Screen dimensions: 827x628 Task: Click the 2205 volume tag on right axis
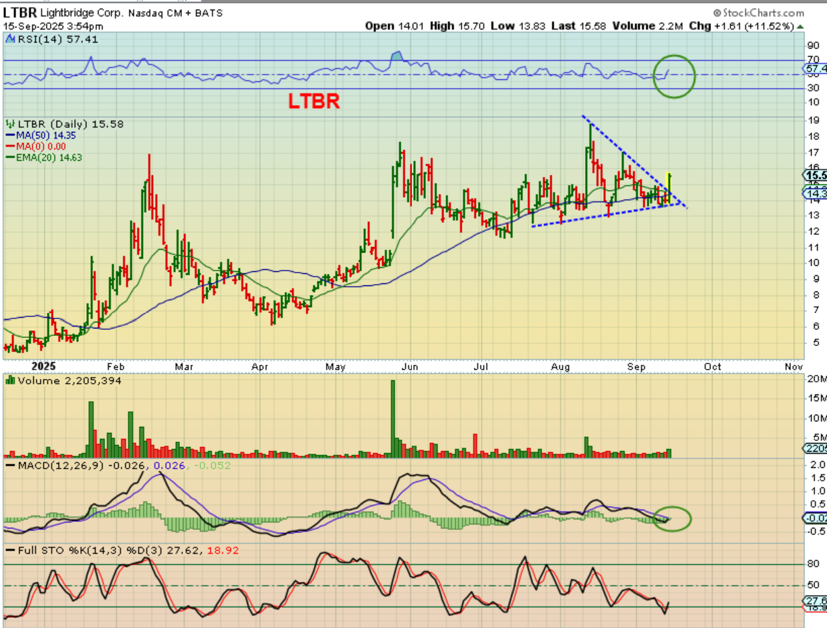(815, 448)
